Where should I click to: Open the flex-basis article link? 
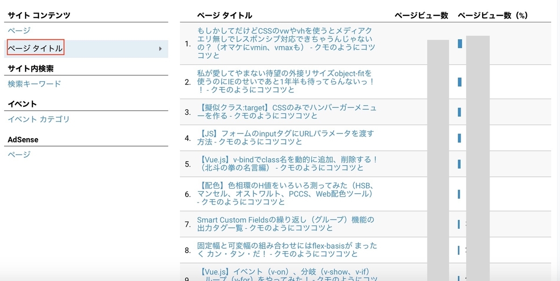(x=287, y=250)
